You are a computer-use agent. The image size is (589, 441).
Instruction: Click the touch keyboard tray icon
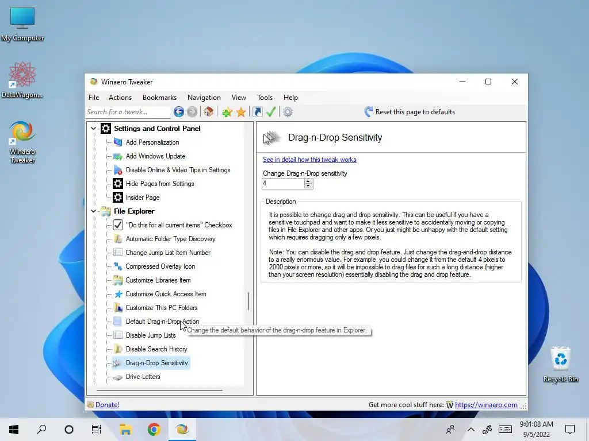tap(505, 430)
